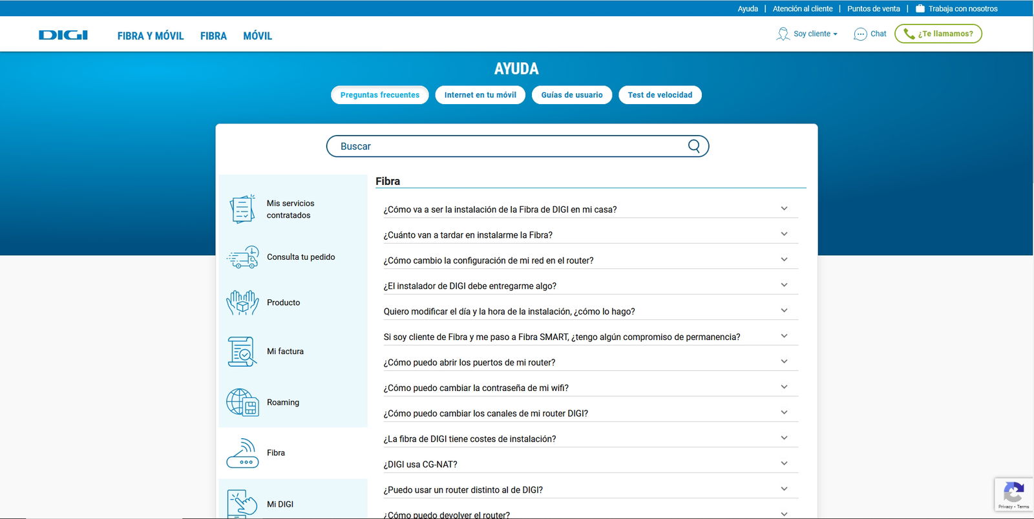Click the Soy cliente user icon

click(x=783, y=34)
